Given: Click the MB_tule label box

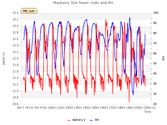Looking at the screenshot, I should 29,11.
